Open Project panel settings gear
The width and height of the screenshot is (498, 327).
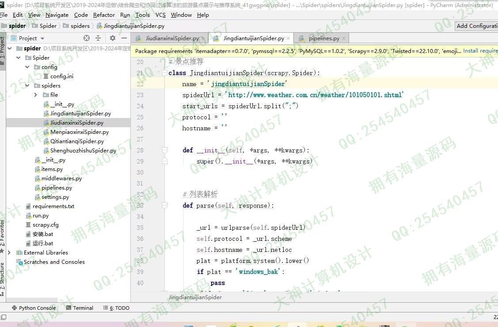pyautogui.click(x=112, y=38)
